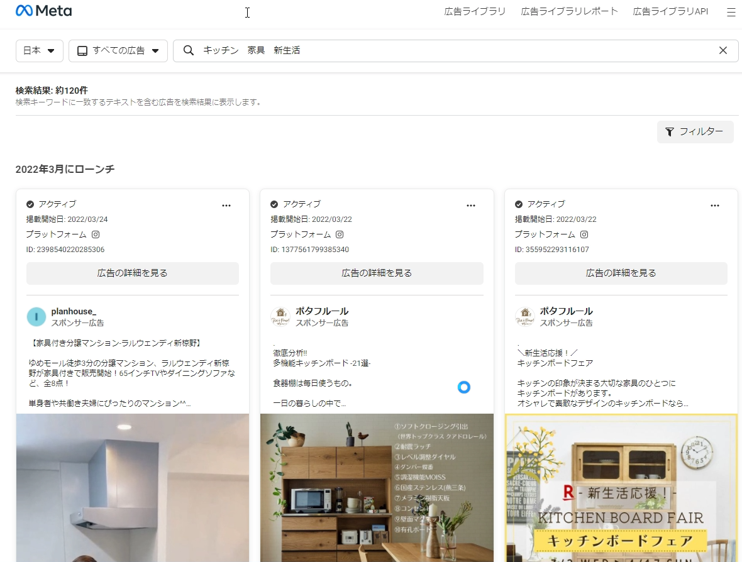This screenshot has width=742, height=562.
Task: Click planhouse_ profile avatar
Action: pos(36,317)
